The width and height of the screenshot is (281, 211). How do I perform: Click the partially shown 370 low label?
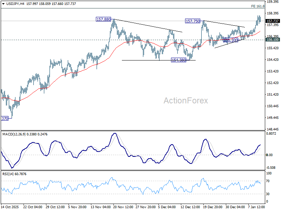5,119
